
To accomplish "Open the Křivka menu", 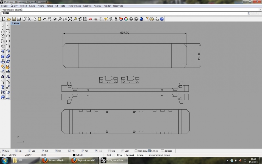I will click(x=32, y=6).
